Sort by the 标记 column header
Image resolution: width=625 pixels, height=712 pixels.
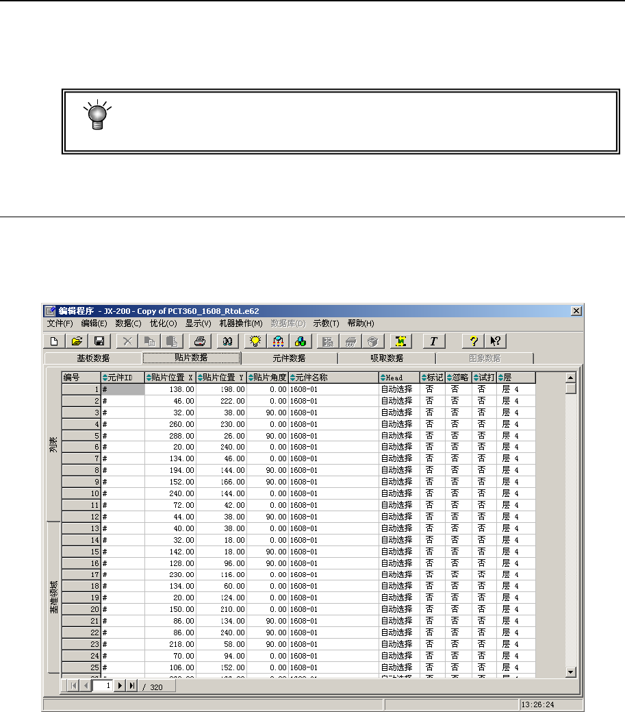(432, 378)
